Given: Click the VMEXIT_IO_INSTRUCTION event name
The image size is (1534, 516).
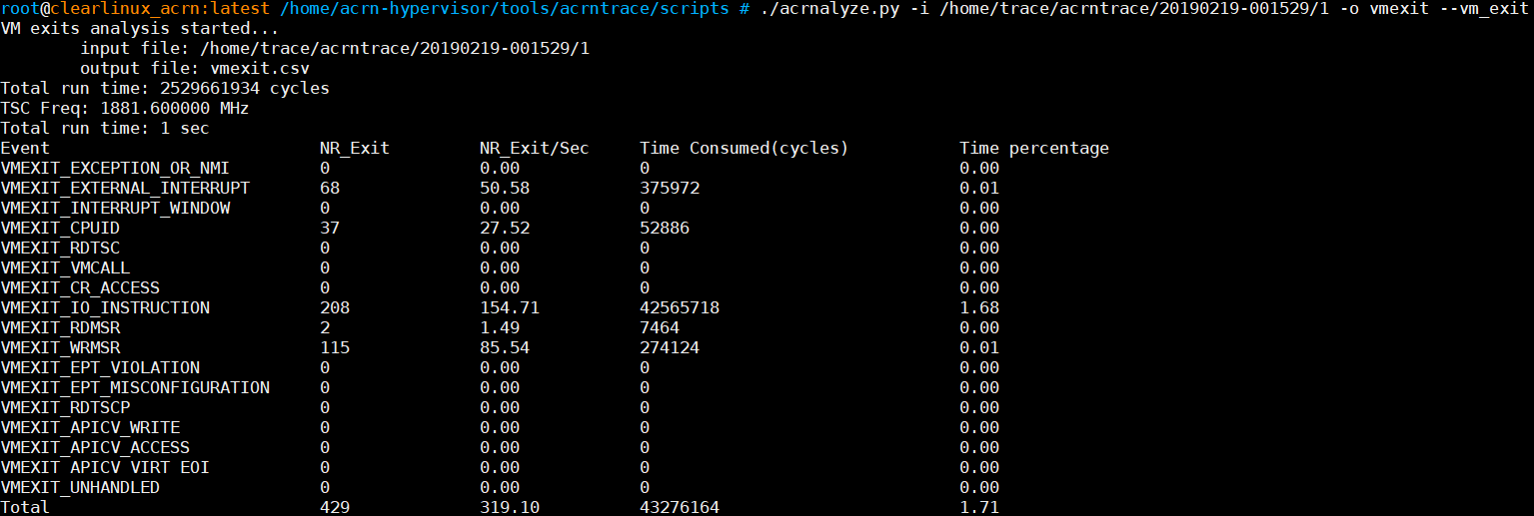Looking at the screenshot, I should [x=105, y=307].
